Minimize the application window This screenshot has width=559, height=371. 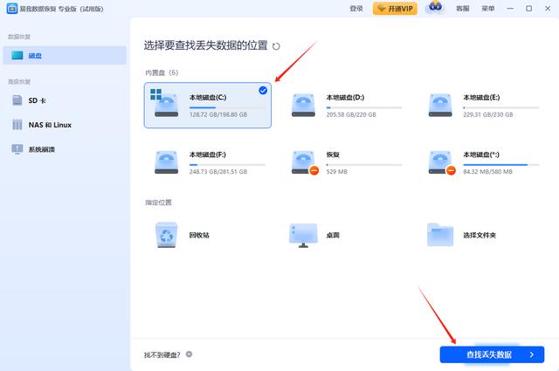(510, 8)
